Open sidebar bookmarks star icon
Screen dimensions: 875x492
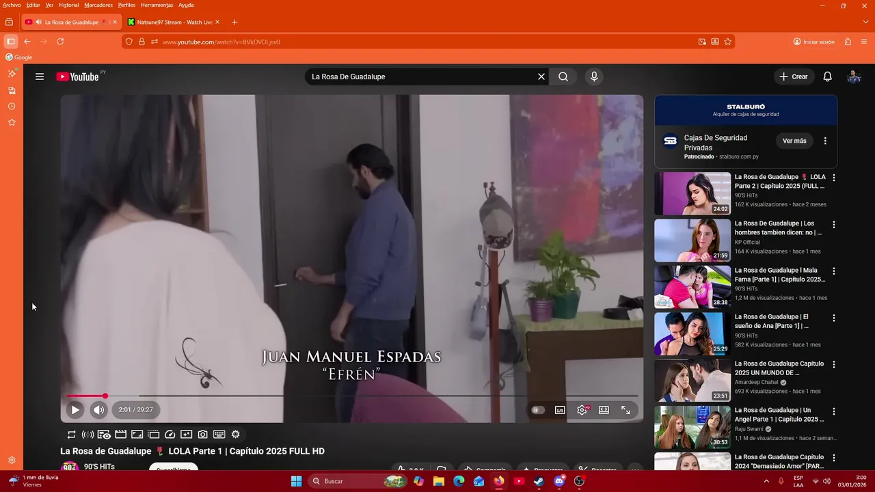(x=12, y=122)
